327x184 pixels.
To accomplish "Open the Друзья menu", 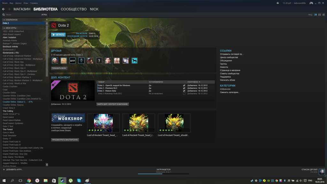I will (x=18, y=3).
